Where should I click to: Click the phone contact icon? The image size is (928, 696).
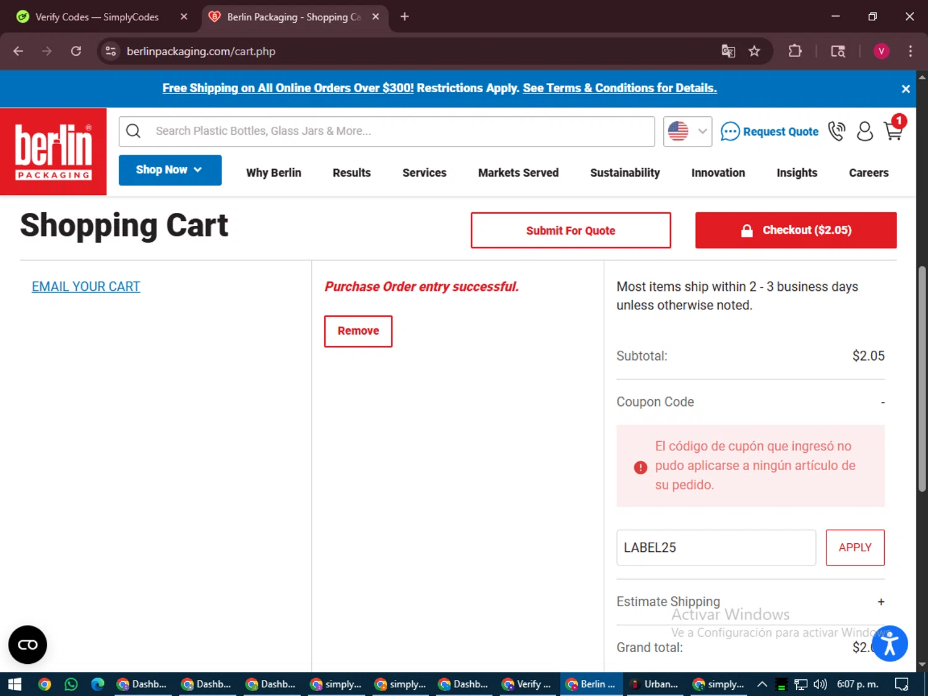[836, 131]
